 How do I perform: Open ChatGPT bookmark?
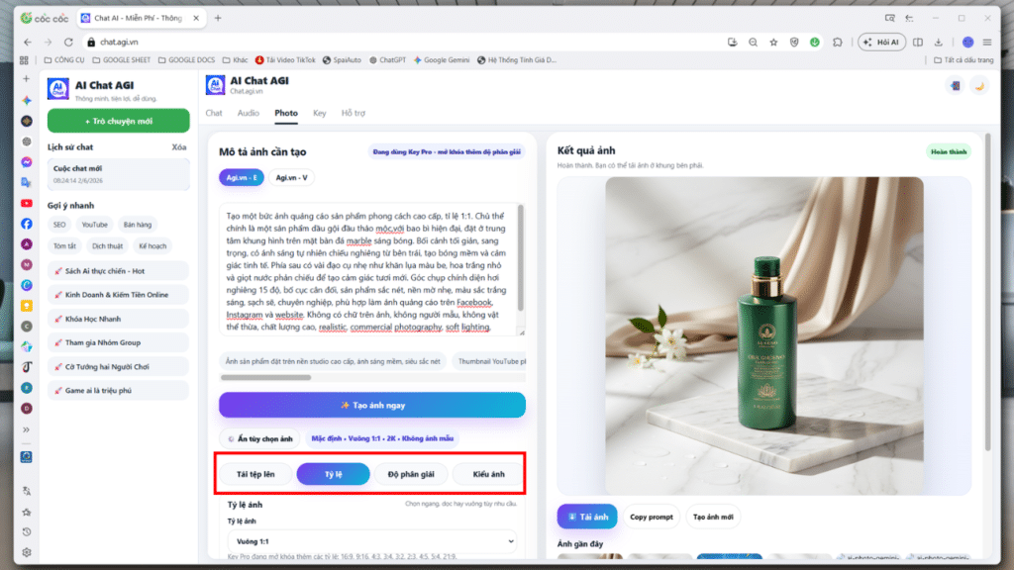(x=387, y=60)
